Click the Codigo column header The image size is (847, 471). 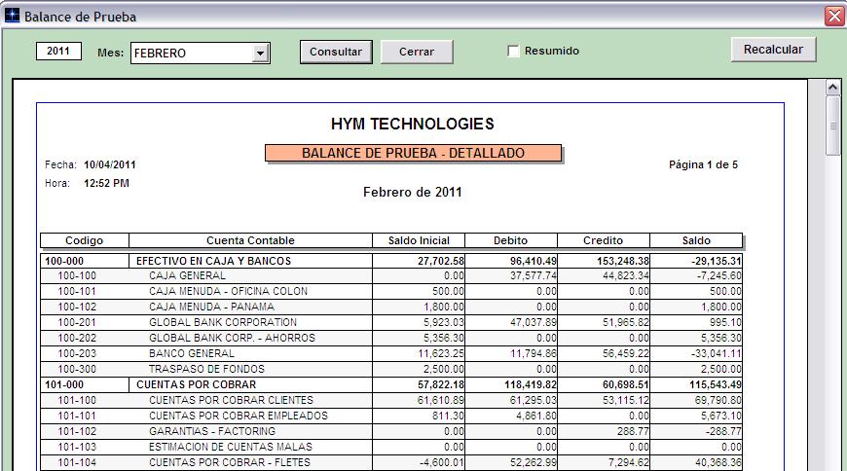[x=84, y=240]
